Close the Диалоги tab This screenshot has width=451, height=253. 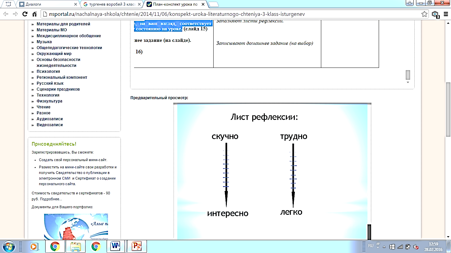coord(76,4)
